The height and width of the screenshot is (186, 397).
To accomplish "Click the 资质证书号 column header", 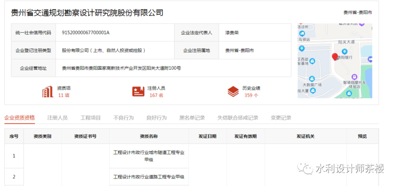I will point(86,136).
